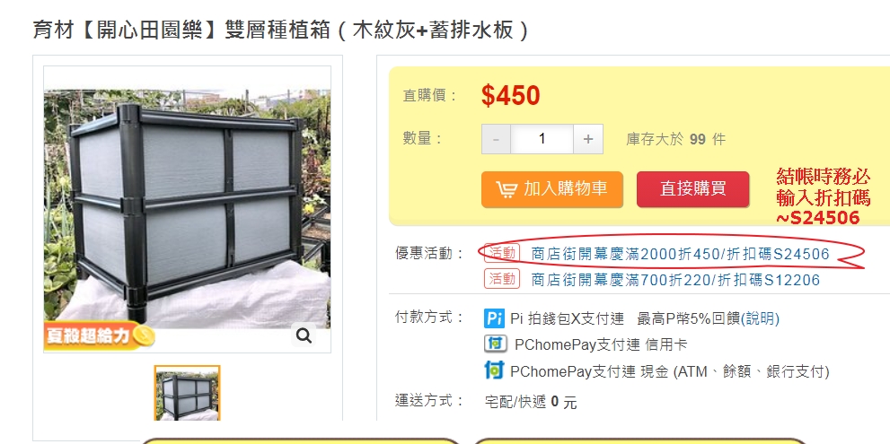The width and height of the screenshot is (890, 444).
Task: Click the main planter box product image
Action: (188, 209)
